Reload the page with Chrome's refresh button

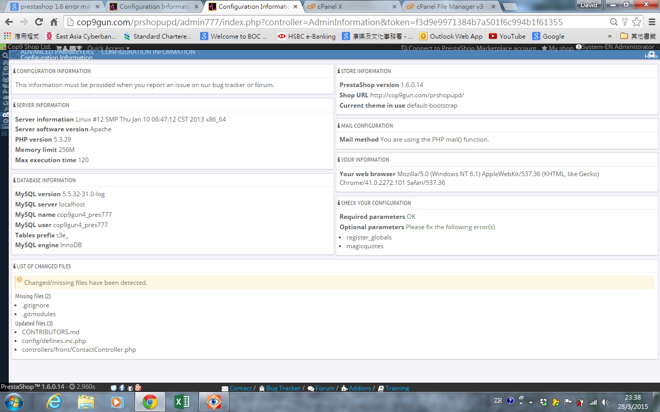[39, 22]
